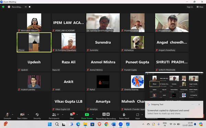
Task: Select Praveen n pillai's video tile
Action: click(137, 23)
